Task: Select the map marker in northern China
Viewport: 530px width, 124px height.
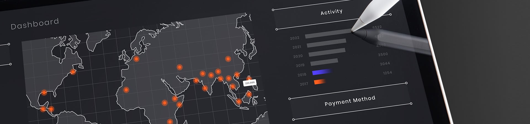Action: click(x=228, y=59)
